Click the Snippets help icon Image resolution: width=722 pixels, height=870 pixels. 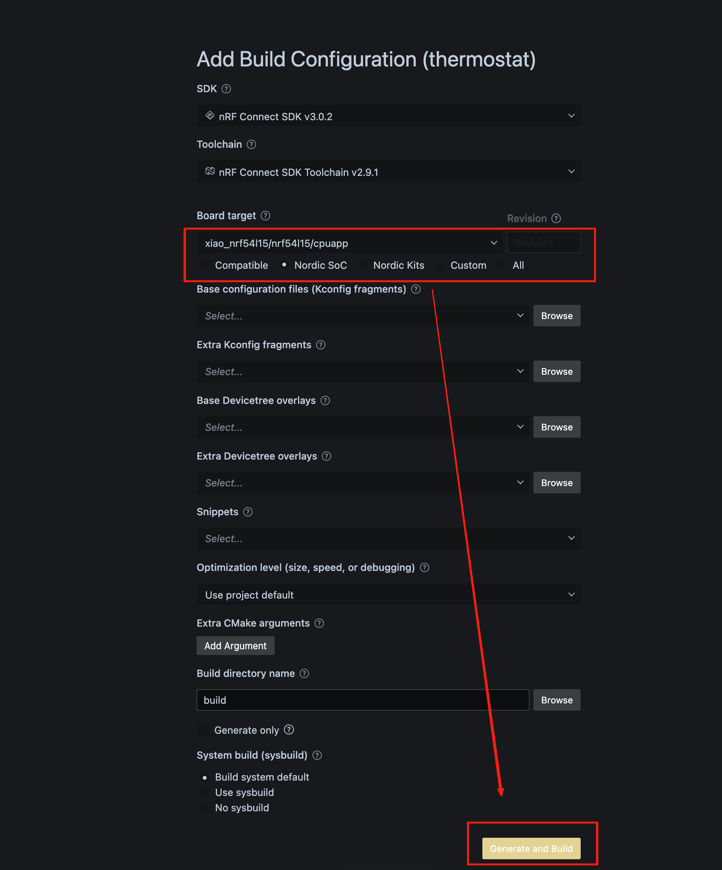click(248, 512)
